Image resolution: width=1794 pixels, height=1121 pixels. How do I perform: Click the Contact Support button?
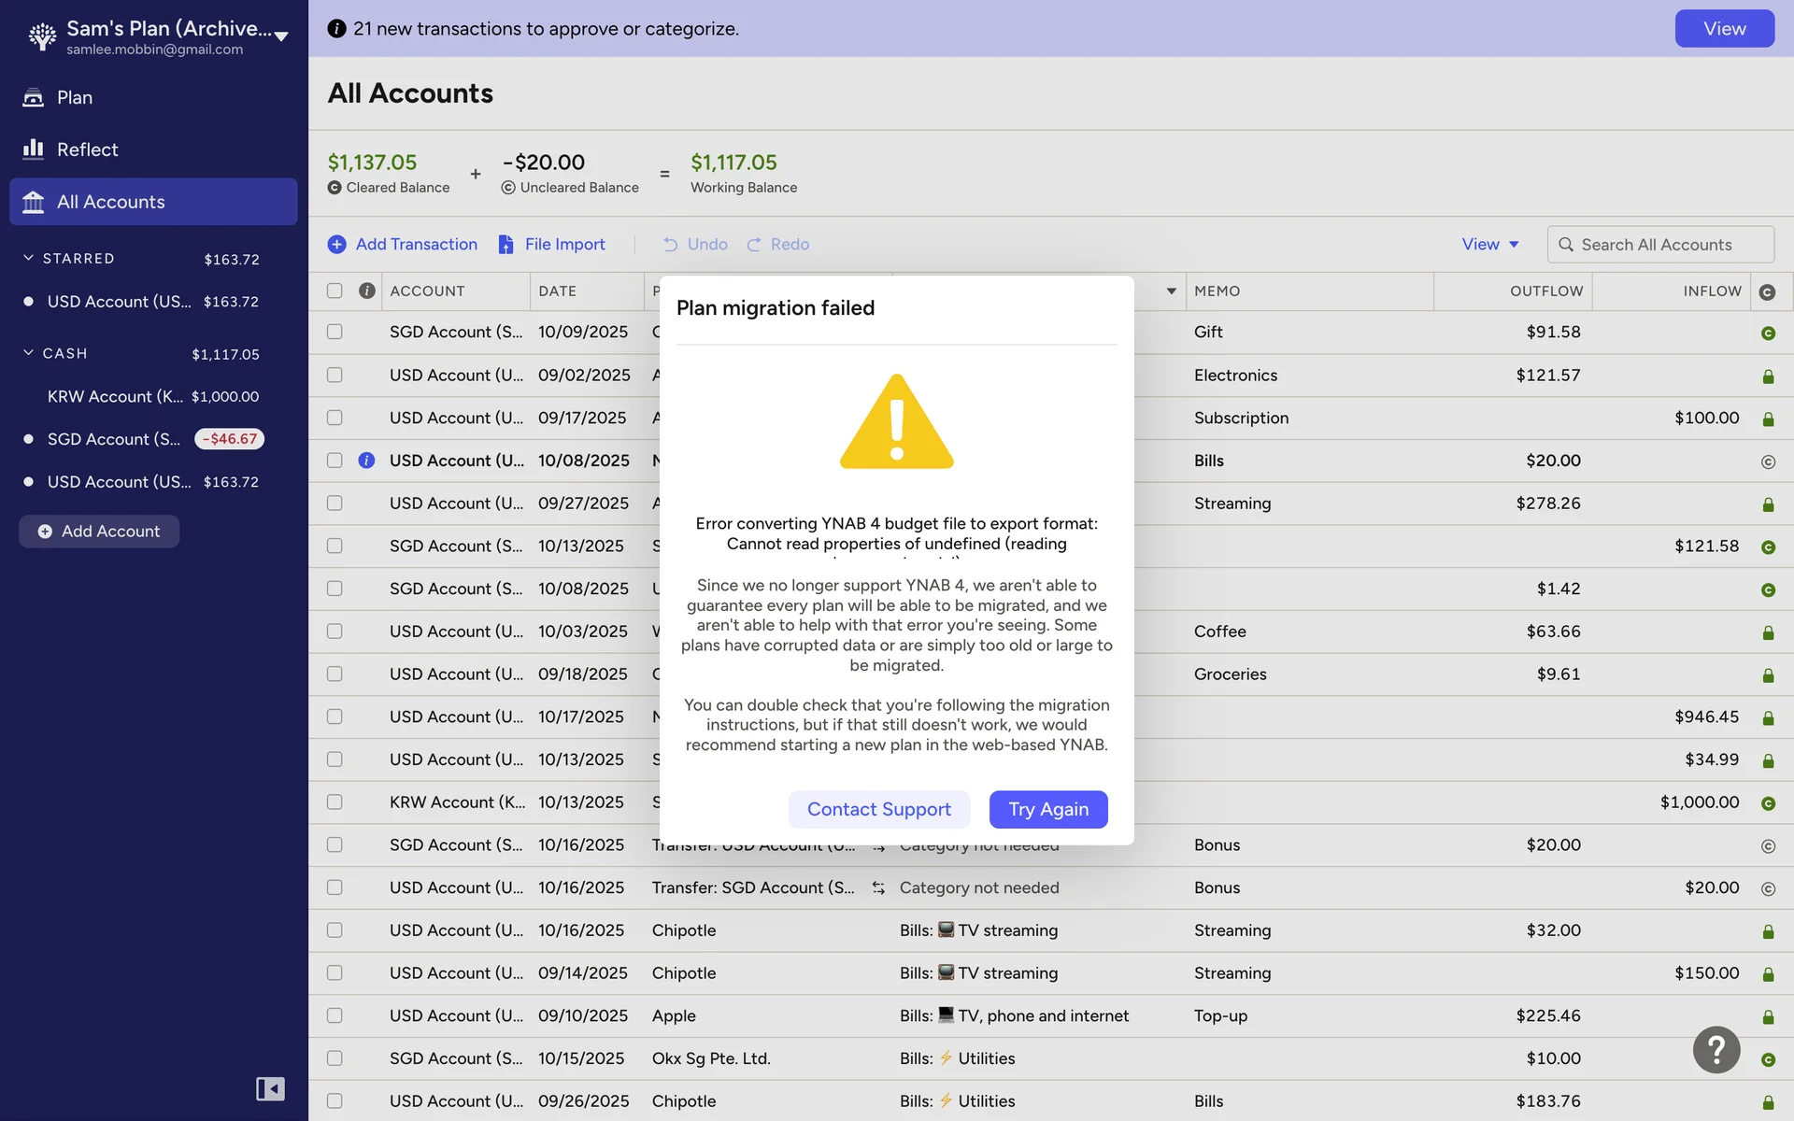point(878,809)
